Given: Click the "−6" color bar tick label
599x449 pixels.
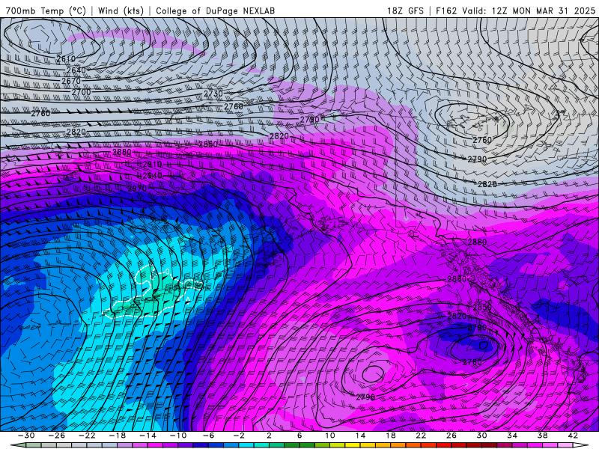Looking at the screenshot, I should coord(208,436).
